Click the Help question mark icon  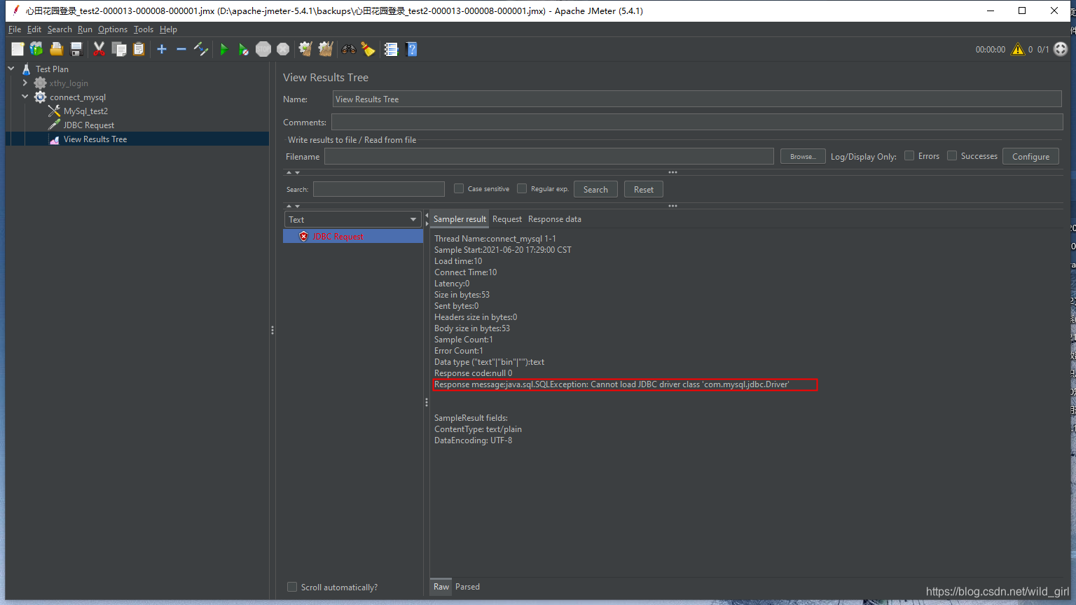coord(411,49)
